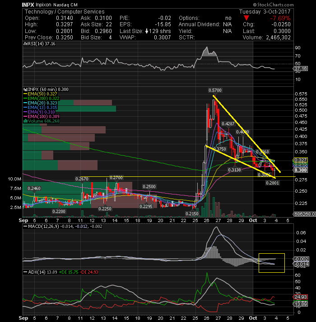Click the Inpixon company name

(43, 5)
